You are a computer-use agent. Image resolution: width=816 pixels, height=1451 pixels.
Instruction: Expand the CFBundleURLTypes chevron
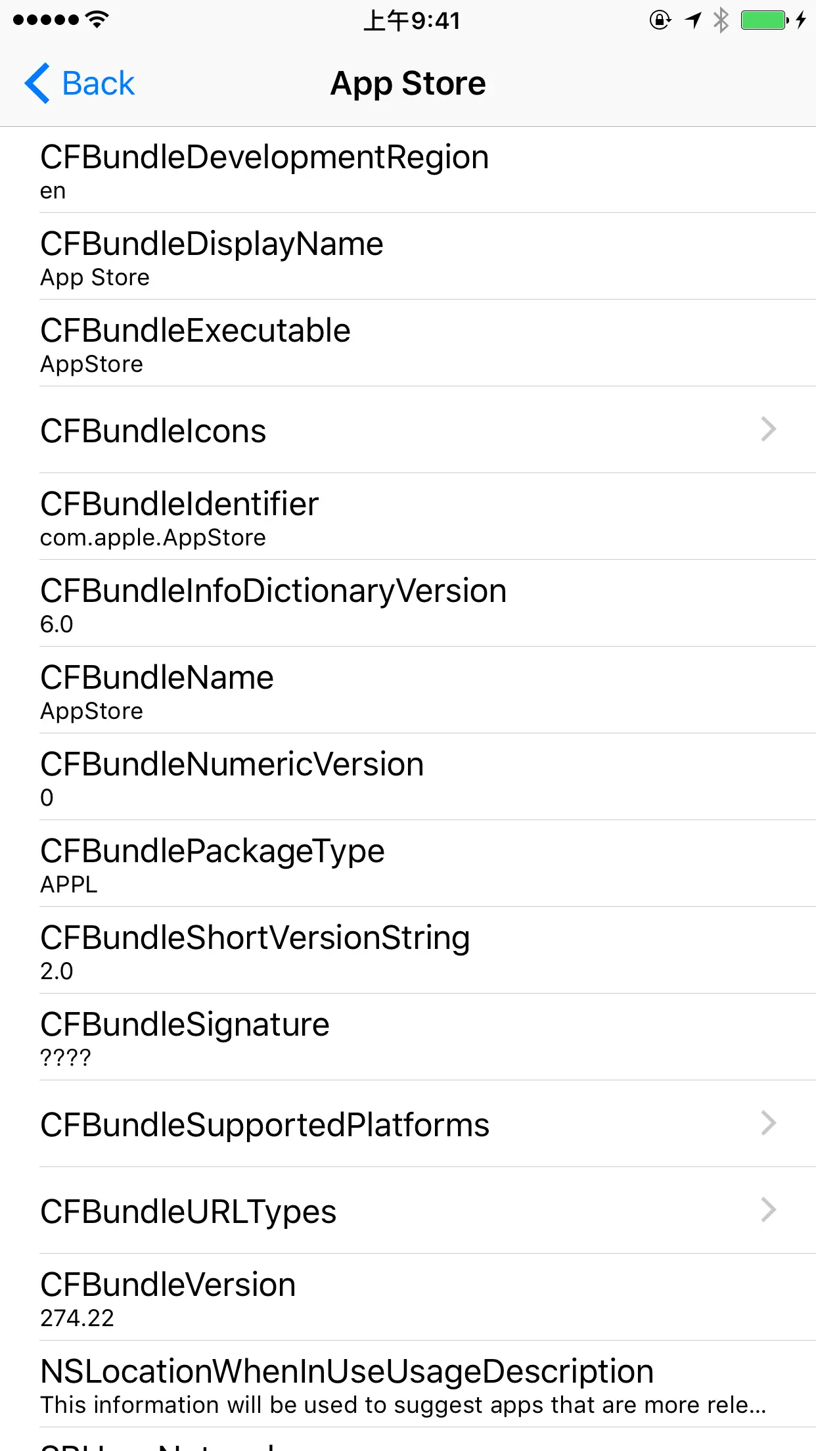tap(768, 1210)
